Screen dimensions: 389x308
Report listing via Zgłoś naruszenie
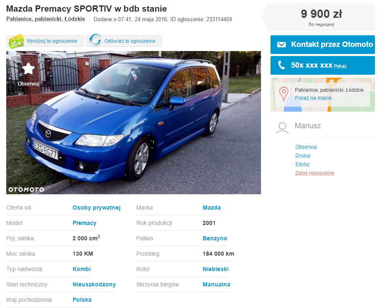coord(314,173)
